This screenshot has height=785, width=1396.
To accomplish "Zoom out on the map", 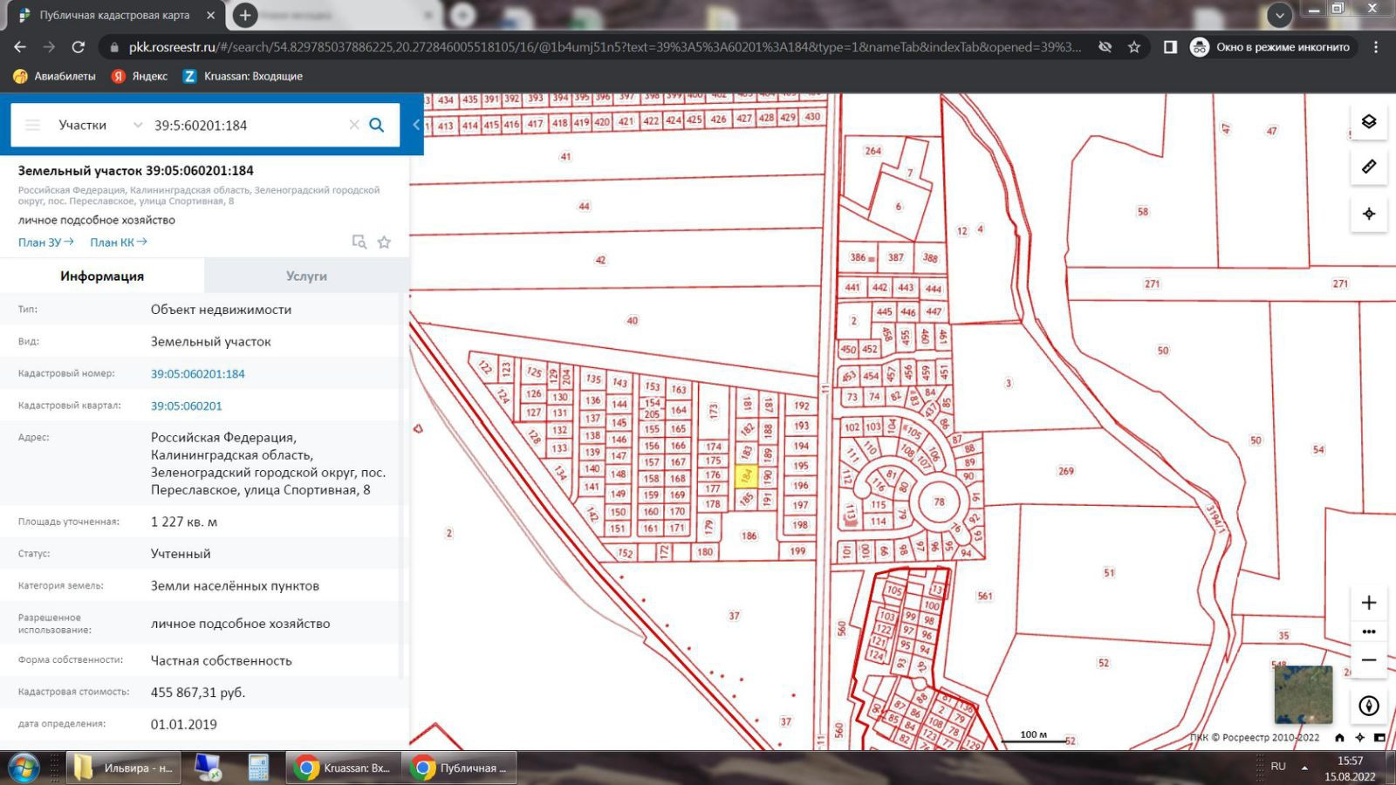I will pyautogui.click(x=1368, y=660).
